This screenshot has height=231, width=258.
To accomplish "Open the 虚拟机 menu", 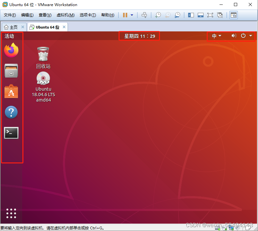I will pos(65,15).
